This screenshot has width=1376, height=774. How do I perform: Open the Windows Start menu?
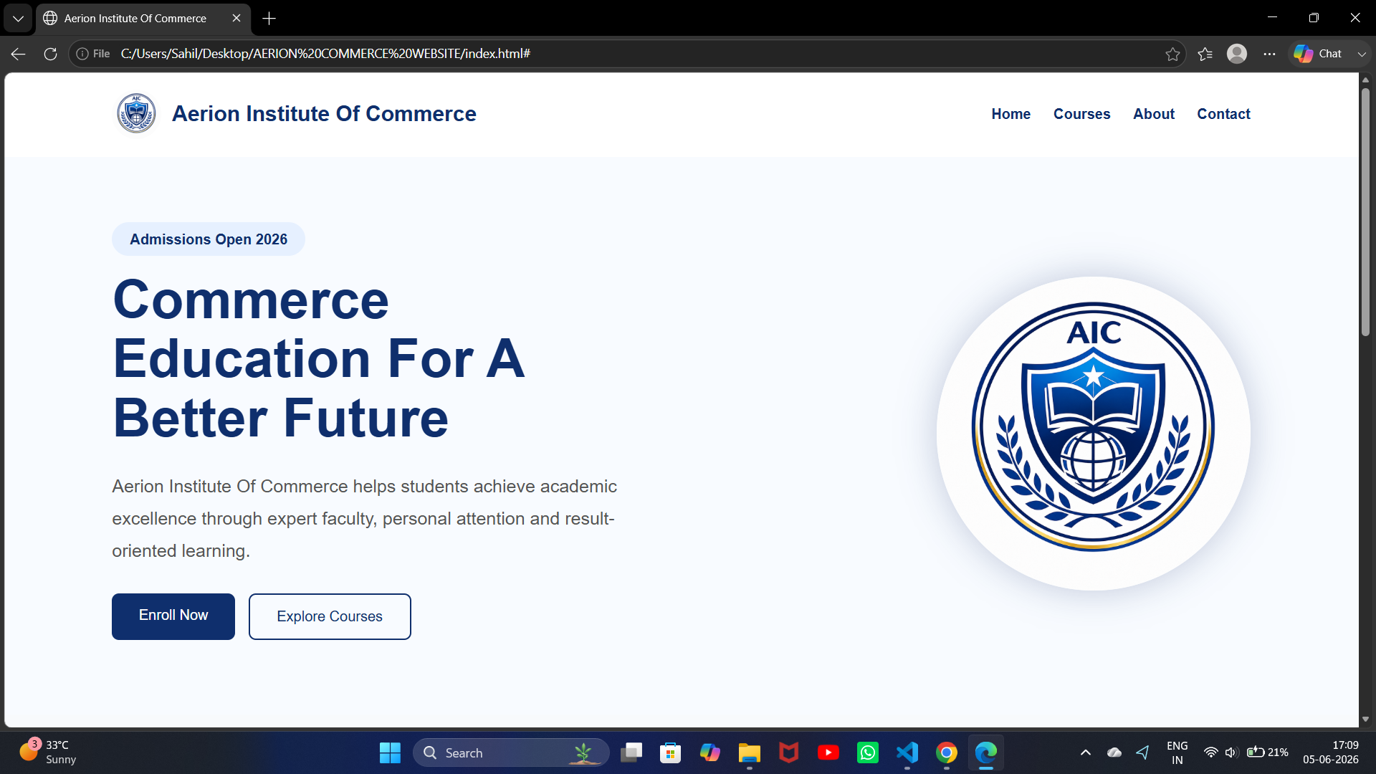(x=390, y=753)
